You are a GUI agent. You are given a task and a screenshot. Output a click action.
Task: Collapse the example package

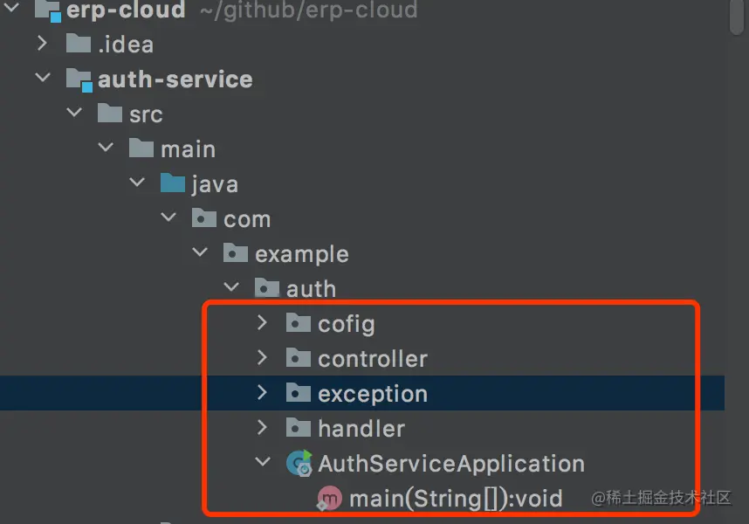click(x=200, y=252)
